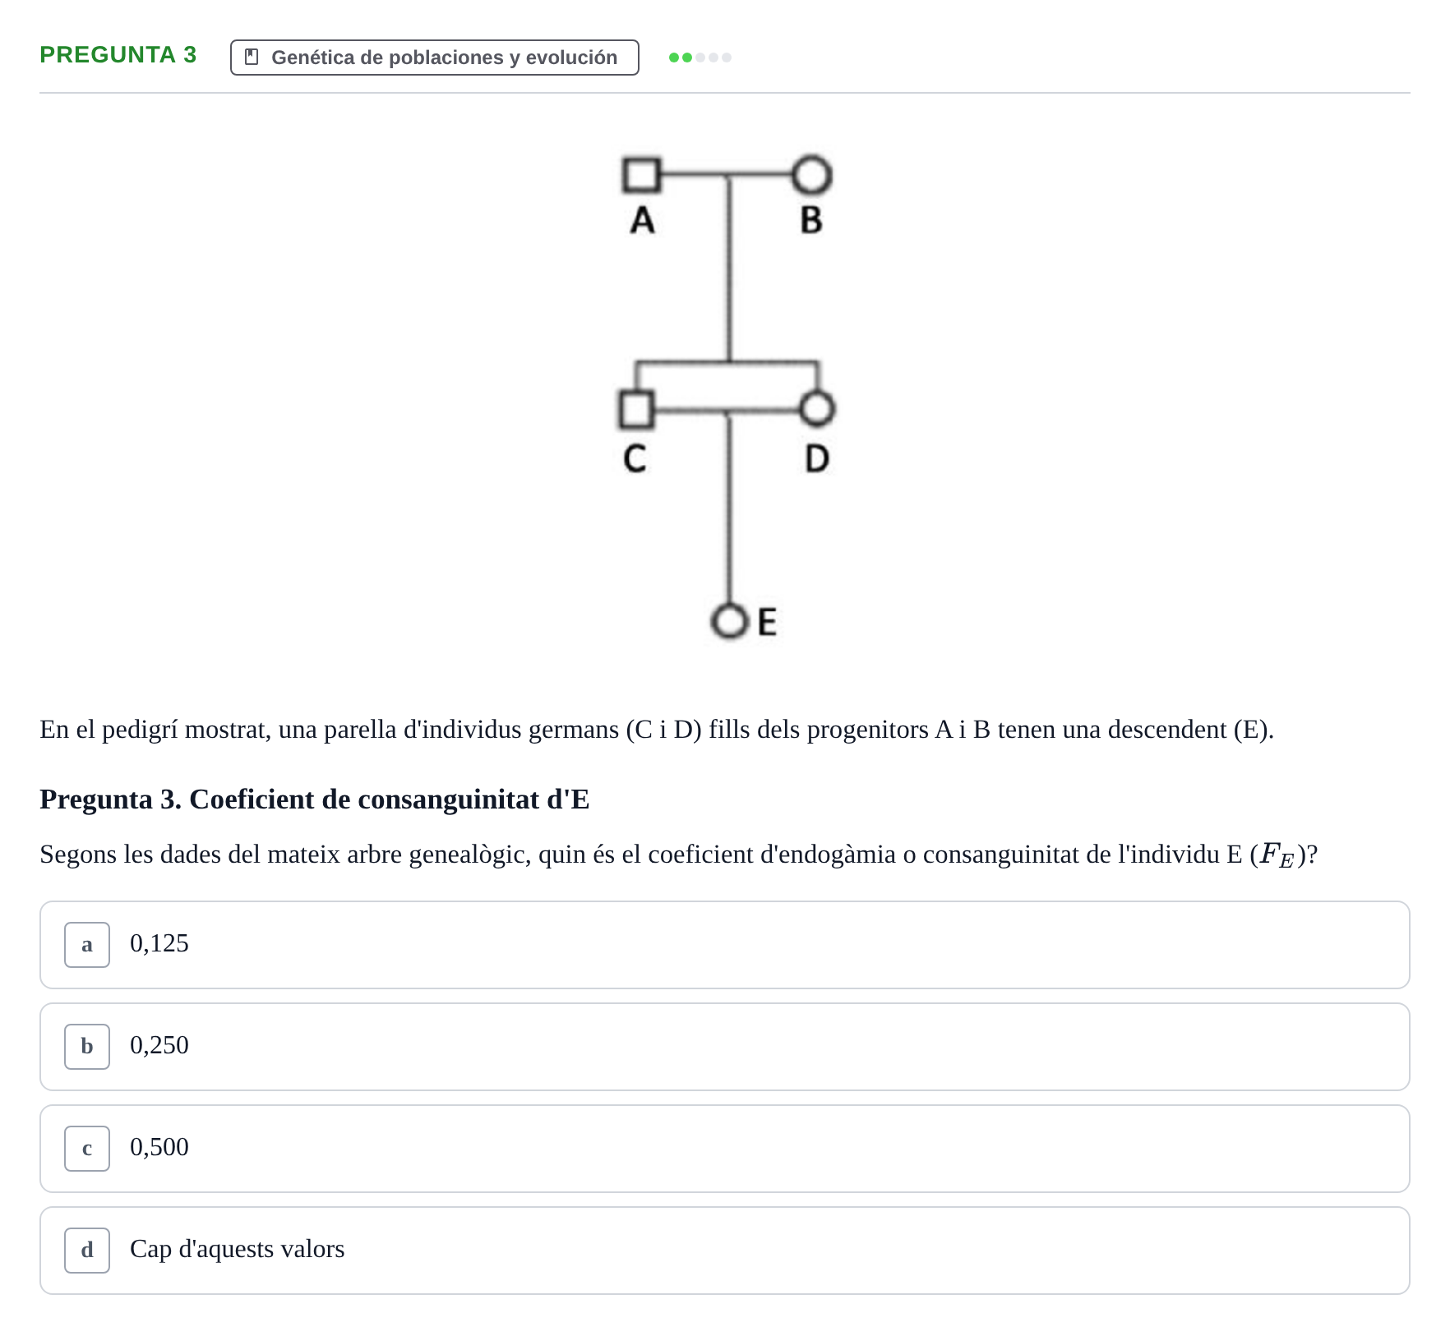This screenshot has height=1336, width=1450.
Task: Click the mating line between A and B
Action: pos(727,175)
